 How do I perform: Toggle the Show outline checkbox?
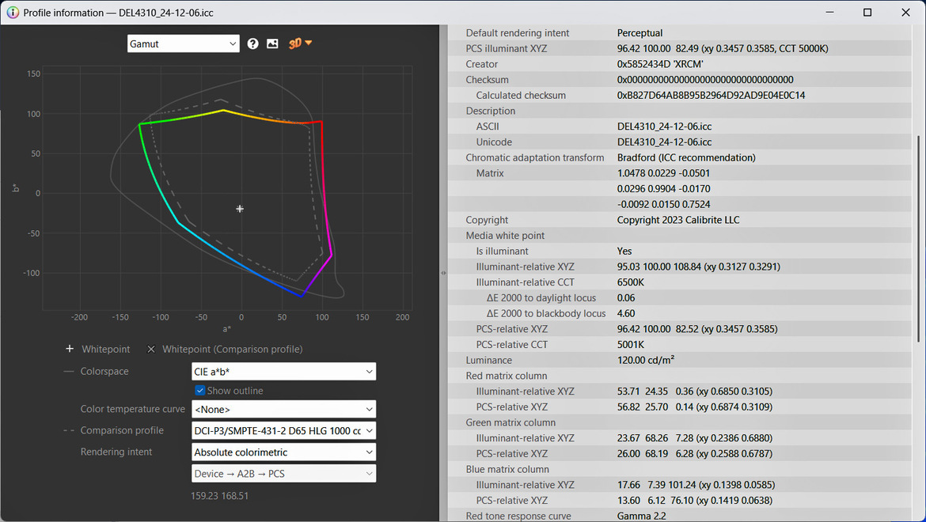[x=200, y=391]
